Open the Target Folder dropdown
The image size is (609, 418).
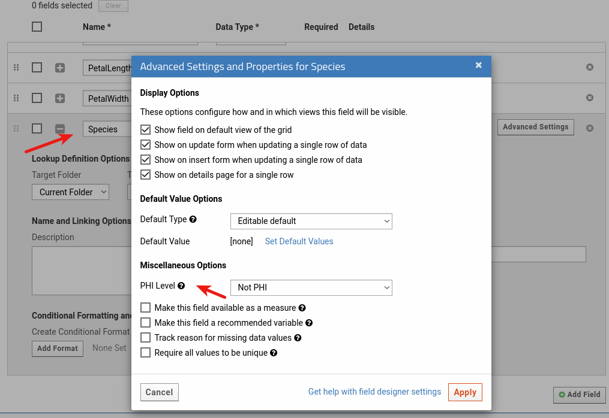point(70,192)
